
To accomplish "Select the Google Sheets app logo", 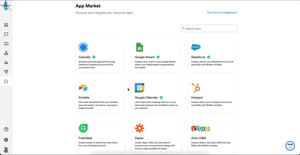I will tap(139, 47).
